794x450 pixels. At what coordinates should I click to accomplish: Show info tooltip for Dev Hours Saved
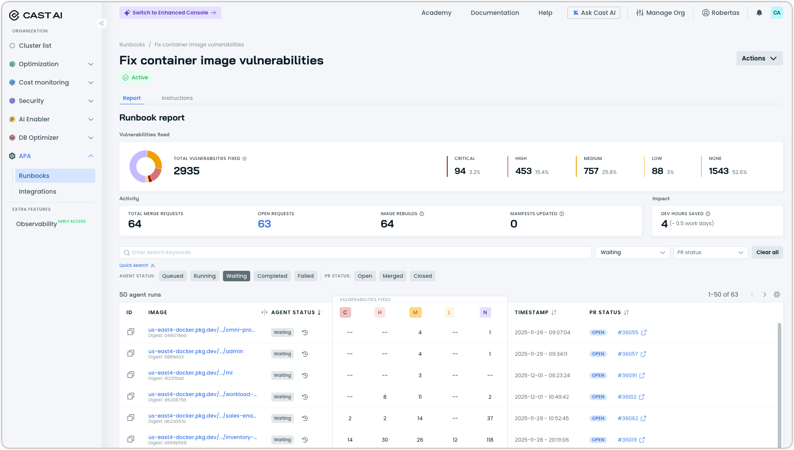(x=708, y=214)
